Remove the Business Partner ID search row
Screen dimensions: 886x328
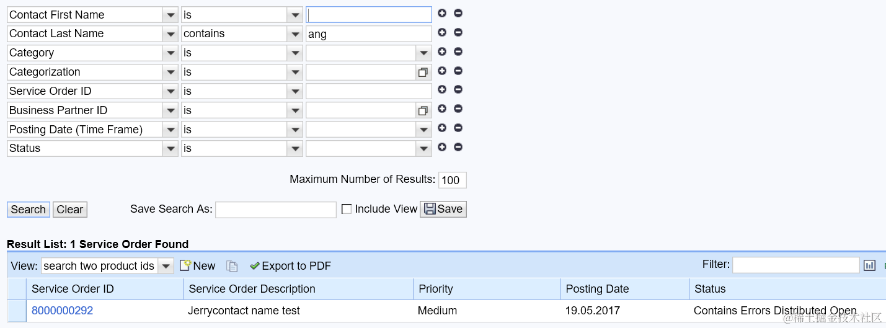pyautogui.click(x=458, y=109)
